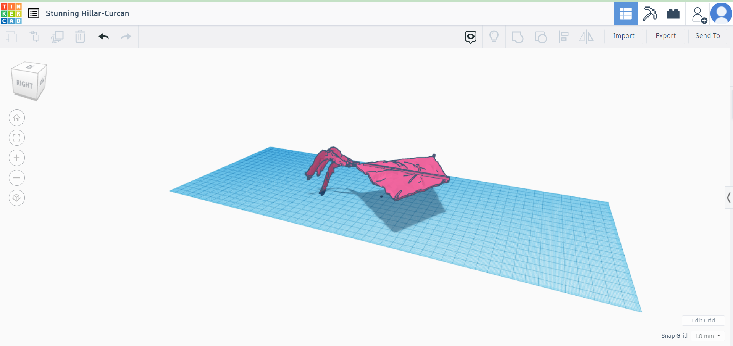Image resolution: width=733 pixels, height=346 pixels.
Task: Click the Zoom in plus button
Action: [17, 158]
